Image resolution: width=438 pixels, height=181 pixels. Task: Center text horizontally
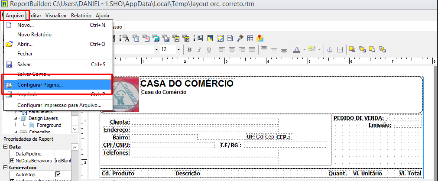point(232,50)
